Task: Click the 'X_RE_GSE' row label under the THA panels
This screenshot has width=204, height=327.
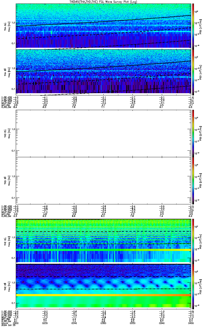Action: (6, 97)
